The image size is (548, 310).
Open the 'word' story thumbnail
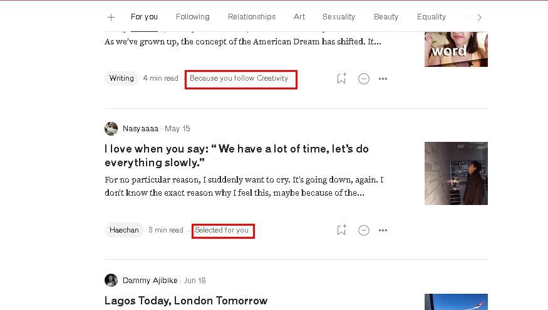(456, 49)
